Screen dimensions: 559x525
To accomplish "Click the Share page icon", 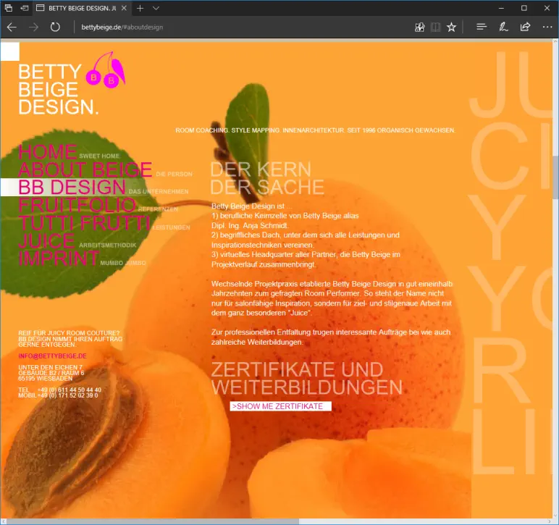I will pos(525,27).
